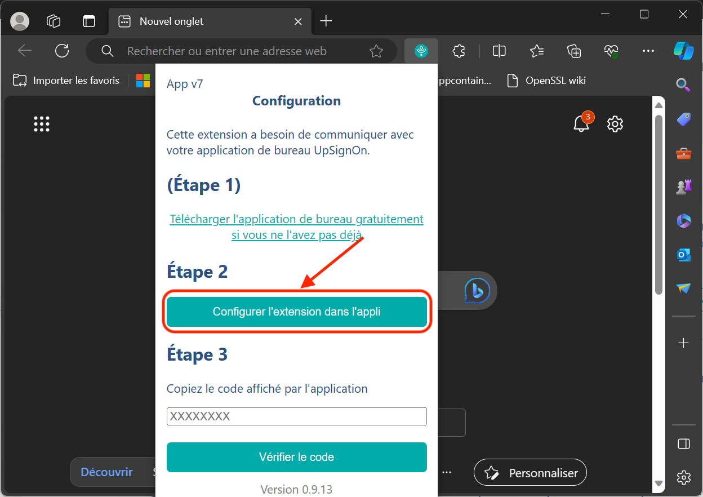Toggle split screen view icon

coord(499,51)
